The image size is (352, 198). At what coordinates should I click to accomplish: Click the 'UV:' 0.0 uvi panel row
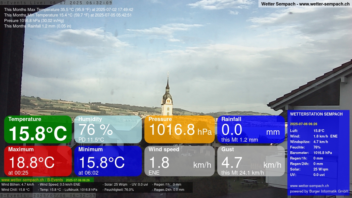pyautogui.click(x=307, y=175)
